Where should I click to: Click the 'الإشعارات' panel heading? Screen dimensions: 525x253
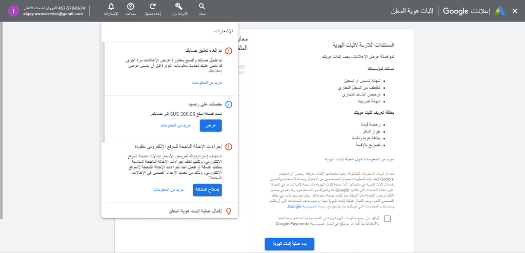coord(224,31)
